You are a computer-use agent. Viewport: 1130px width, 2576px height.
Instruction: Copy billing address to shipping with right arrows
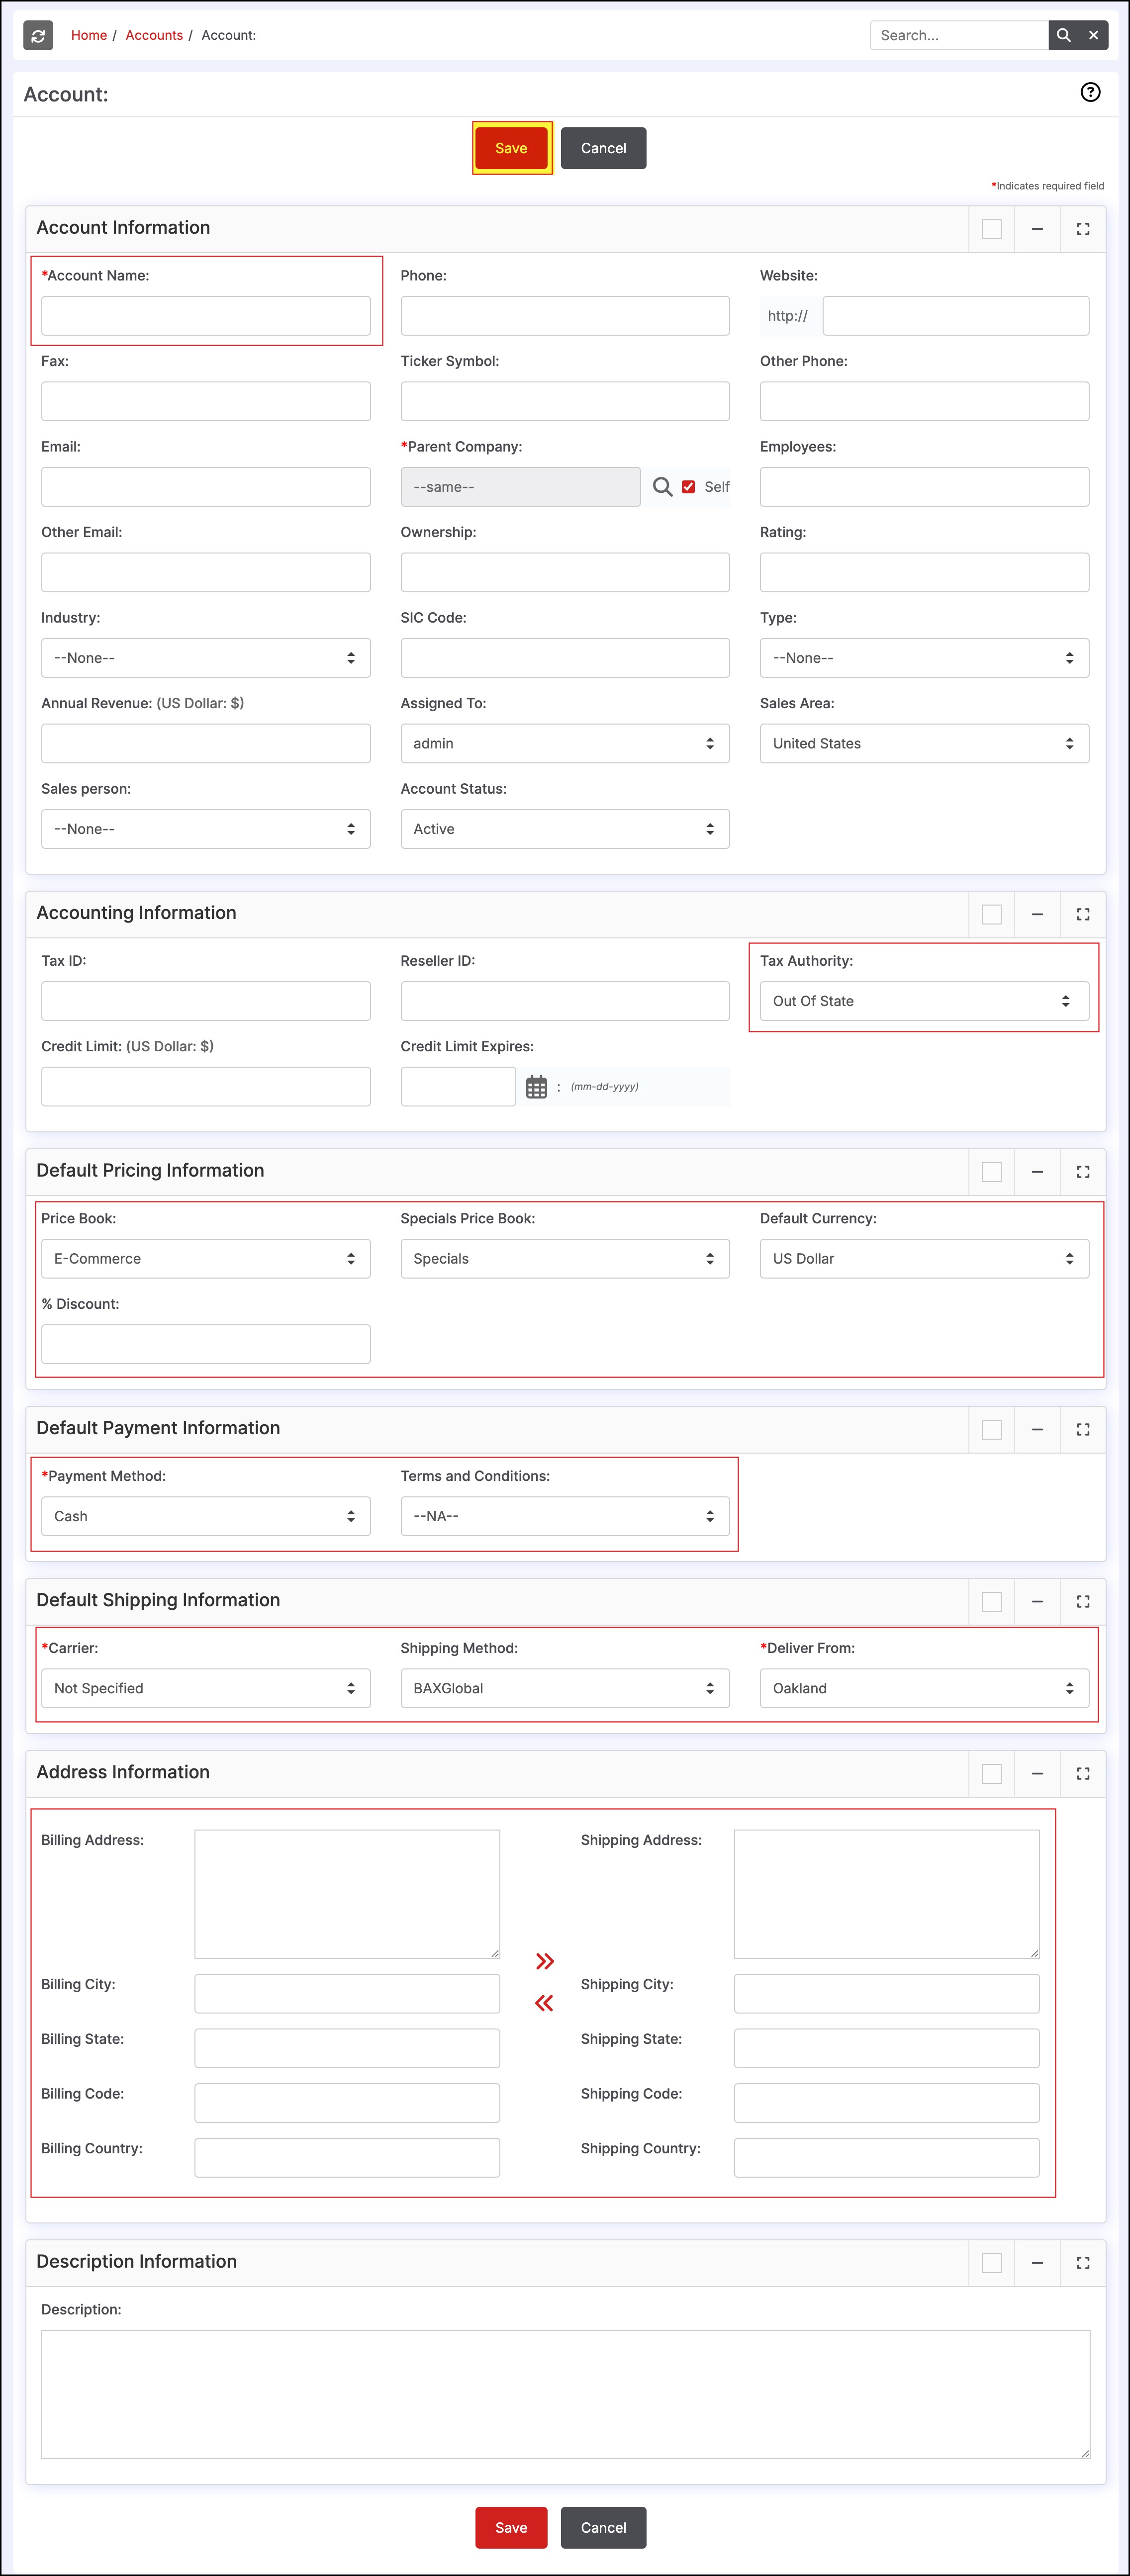(544, 1961)
